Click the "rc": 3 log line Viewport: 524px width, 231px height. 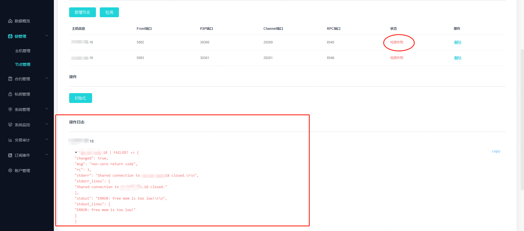coord(83,170)
